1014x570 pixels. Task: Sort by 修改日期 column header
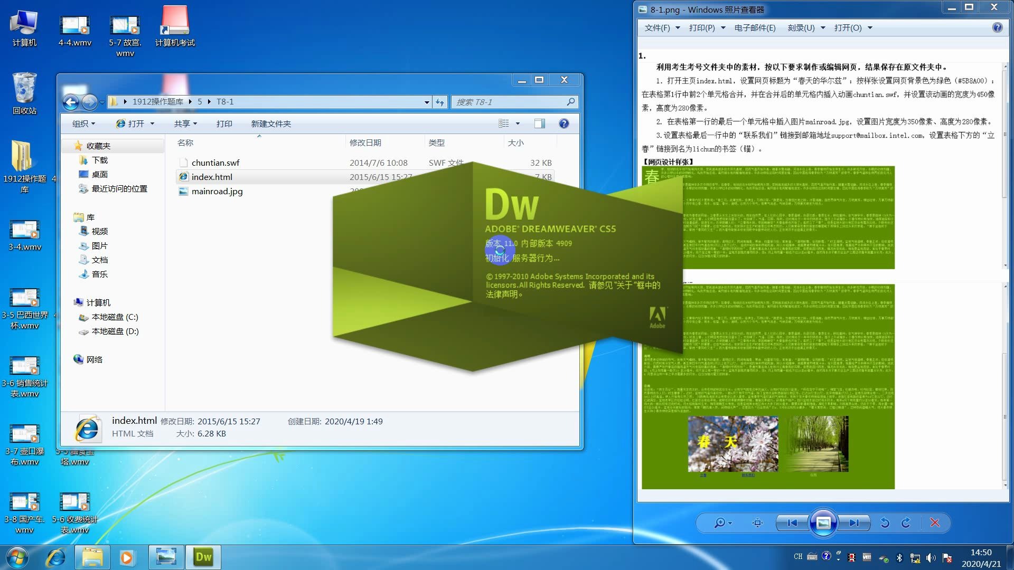365,142
